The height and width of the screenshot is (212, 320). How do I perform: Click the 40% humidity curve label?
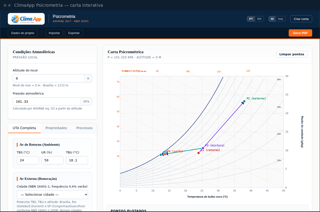[279, 80]
